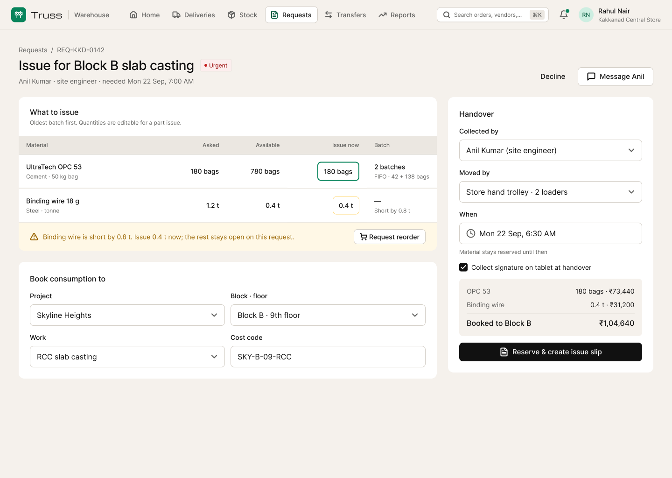Click the Decline button
The image size is (672, 478).
click(553, 77)
